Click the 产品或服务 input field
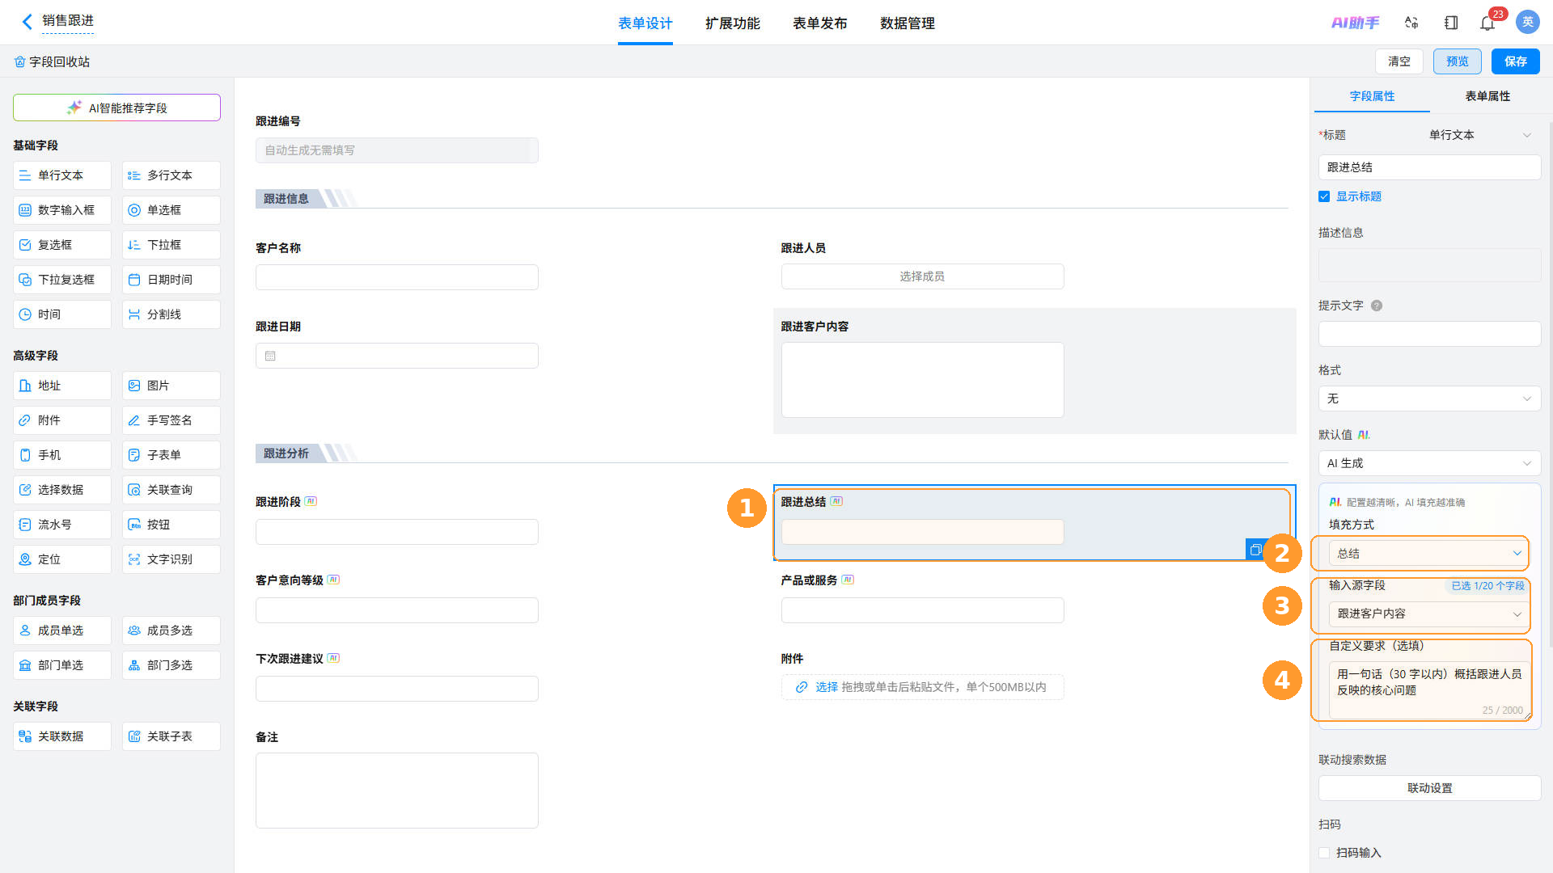1553x873 pixels. tap(922, 610)
